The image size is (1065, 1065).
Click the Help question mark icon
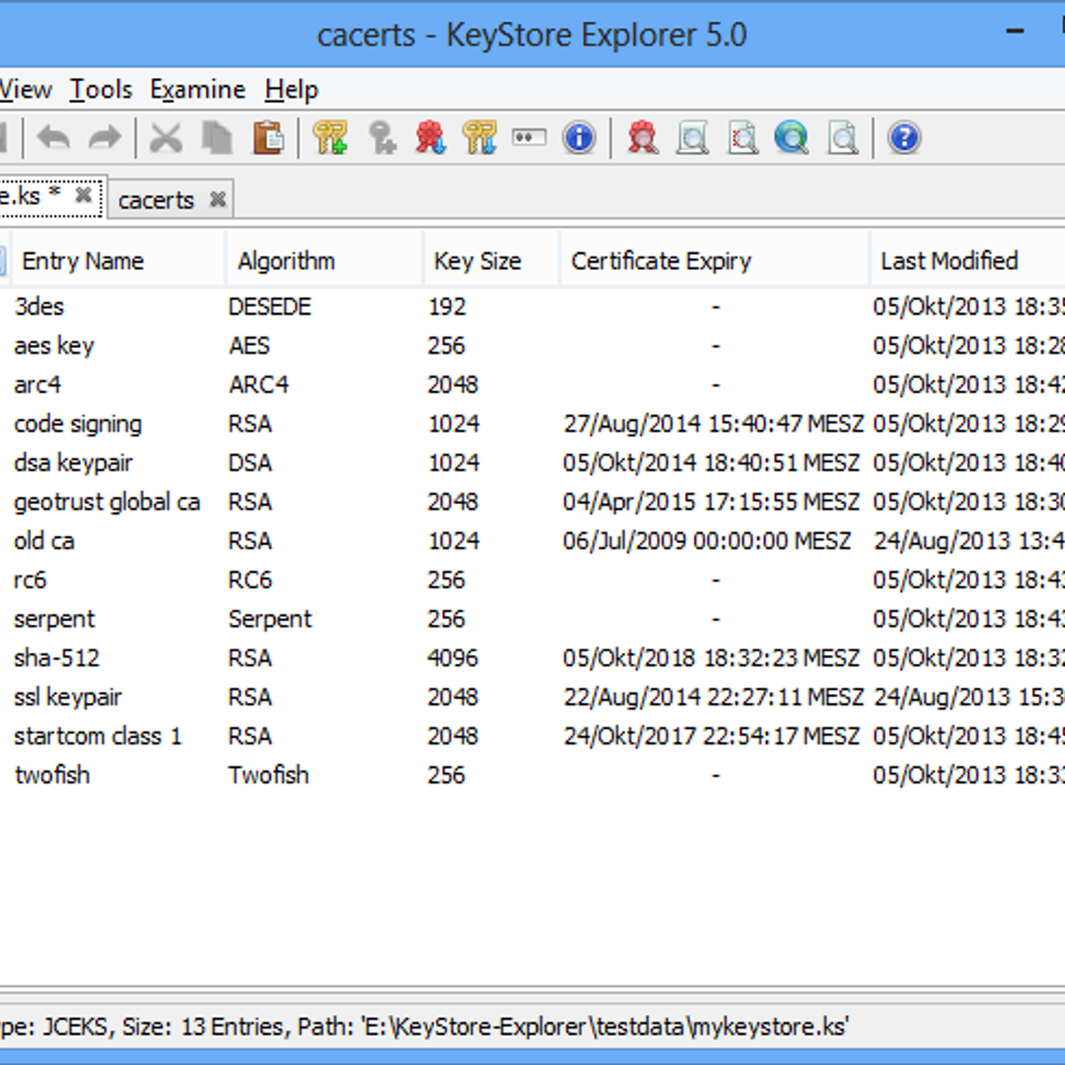(903, 138)
